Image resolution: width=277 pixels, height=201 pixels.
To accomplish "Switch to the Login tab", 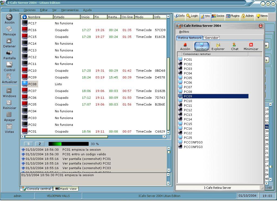I will (192, 16).
